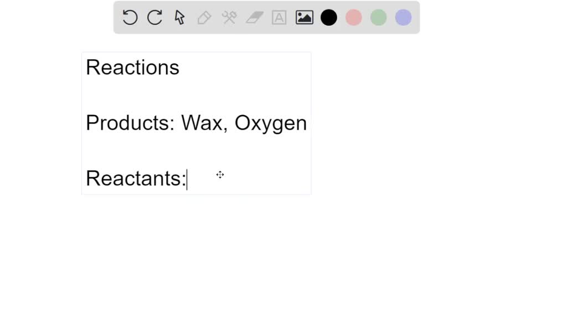This screenshot has height=319, width=567.
Task: Click the Redo arrow icon
Action: (154, 17)
